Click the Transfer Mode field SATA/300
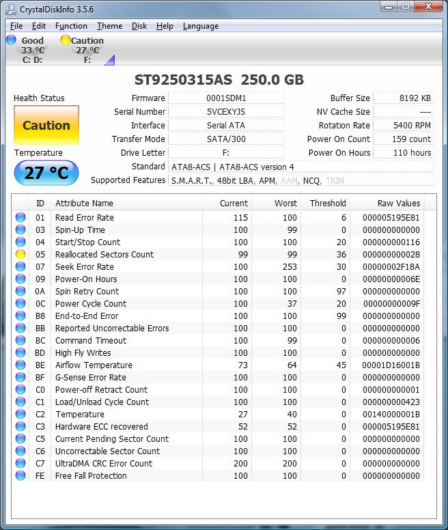Image resolution: width=448 pixels, height=530 pixels. point(226,139)
